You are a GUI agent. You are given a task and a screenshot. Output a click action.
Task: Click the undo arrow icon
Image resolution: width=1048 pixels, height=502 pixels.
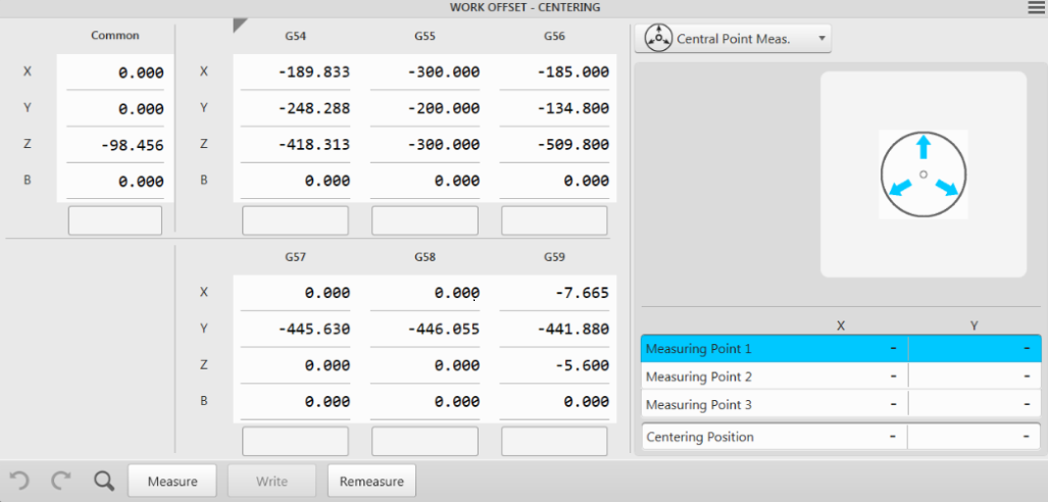[20, 480]
